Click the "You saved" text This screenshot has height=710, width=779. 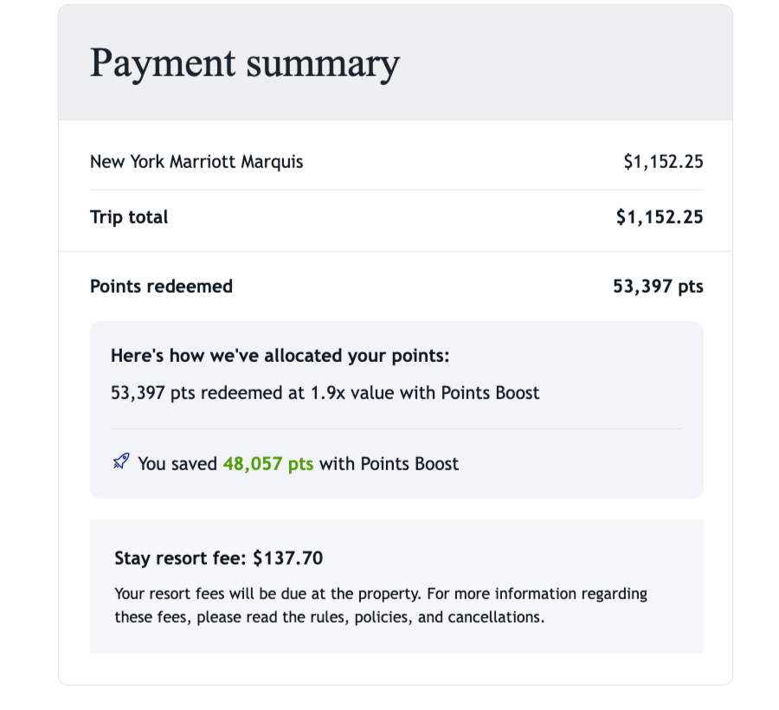pos(177,464)
